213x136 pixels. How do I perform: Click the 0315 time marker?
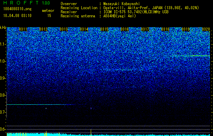[104, 29]
